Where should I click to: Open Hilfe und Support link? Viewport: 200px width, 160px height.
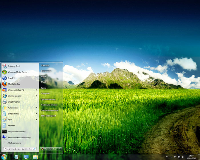click(x=49, y=116)
